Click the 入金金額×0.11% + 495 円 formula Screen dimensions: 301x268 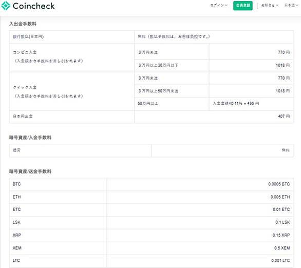point(236,103)
